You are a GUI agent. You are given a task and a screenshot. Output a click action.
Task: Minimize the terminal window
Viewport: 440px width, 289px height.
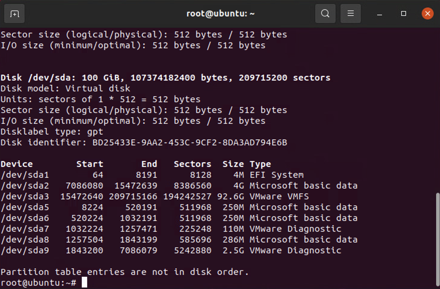pyautogui.click(x=379, y=14)
